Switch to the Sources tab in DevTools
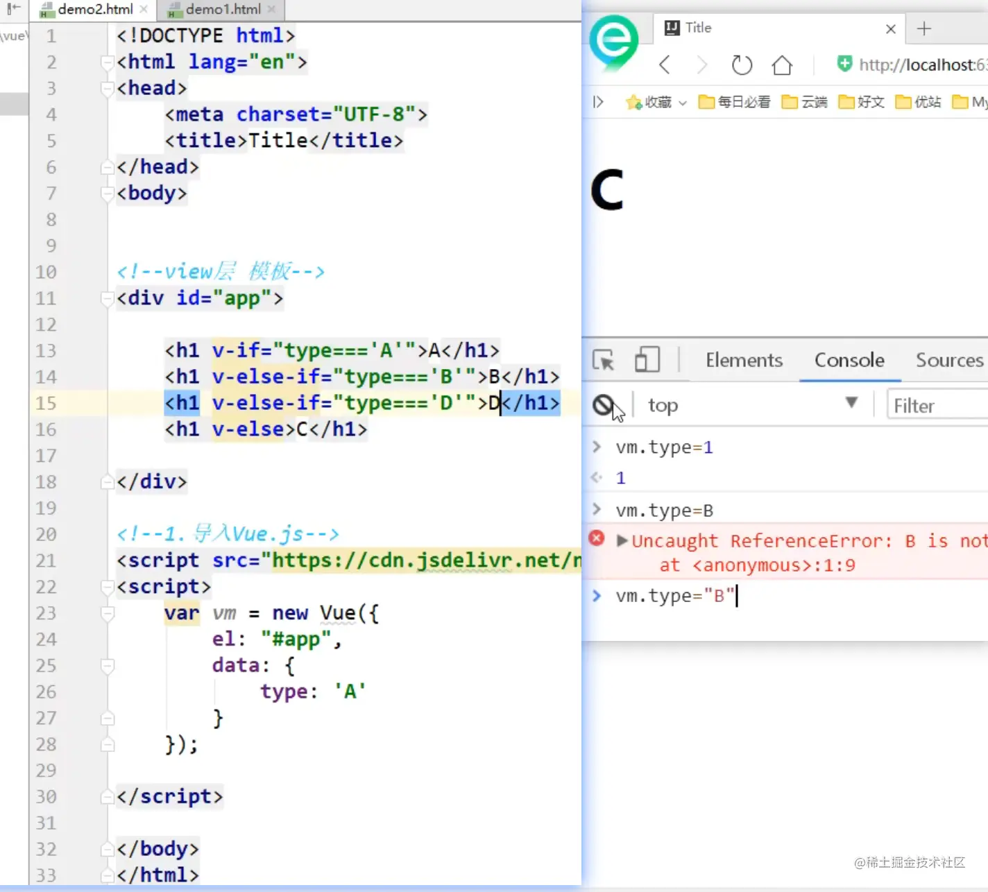This screenshot has height=892, width=988. pyautogui.click(x=949, y=360)
